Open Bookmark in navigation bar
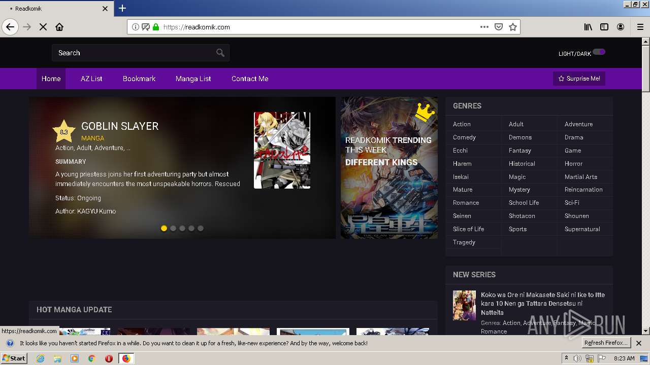Screen dimensions: 650x365 [x=139, y=79]
